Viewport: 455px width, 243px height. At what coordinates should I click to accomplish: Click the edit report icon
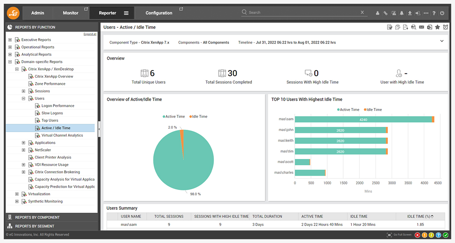point(389,27)
